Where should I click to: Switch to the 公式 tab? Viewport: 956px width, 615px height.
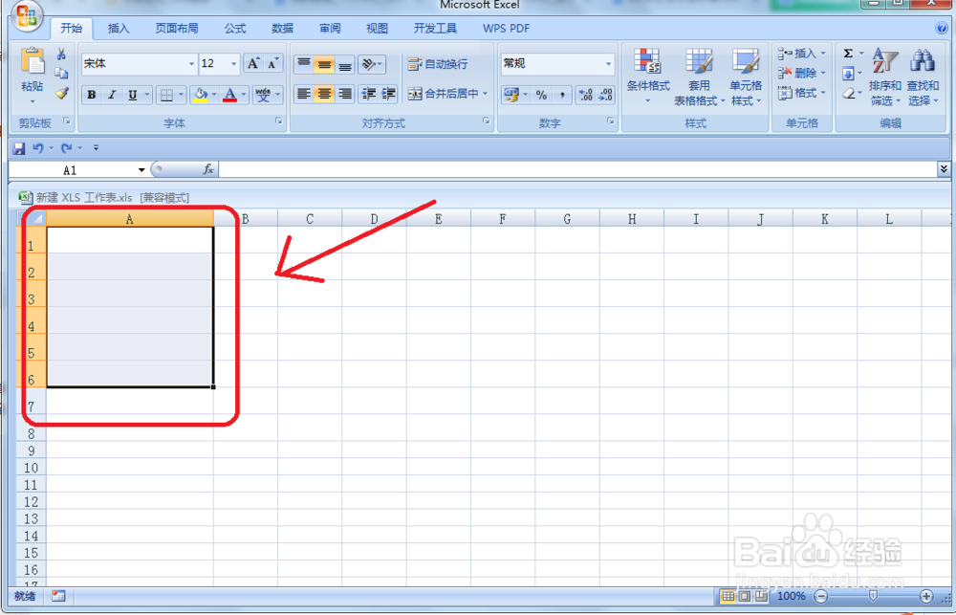tap(235, 28)
